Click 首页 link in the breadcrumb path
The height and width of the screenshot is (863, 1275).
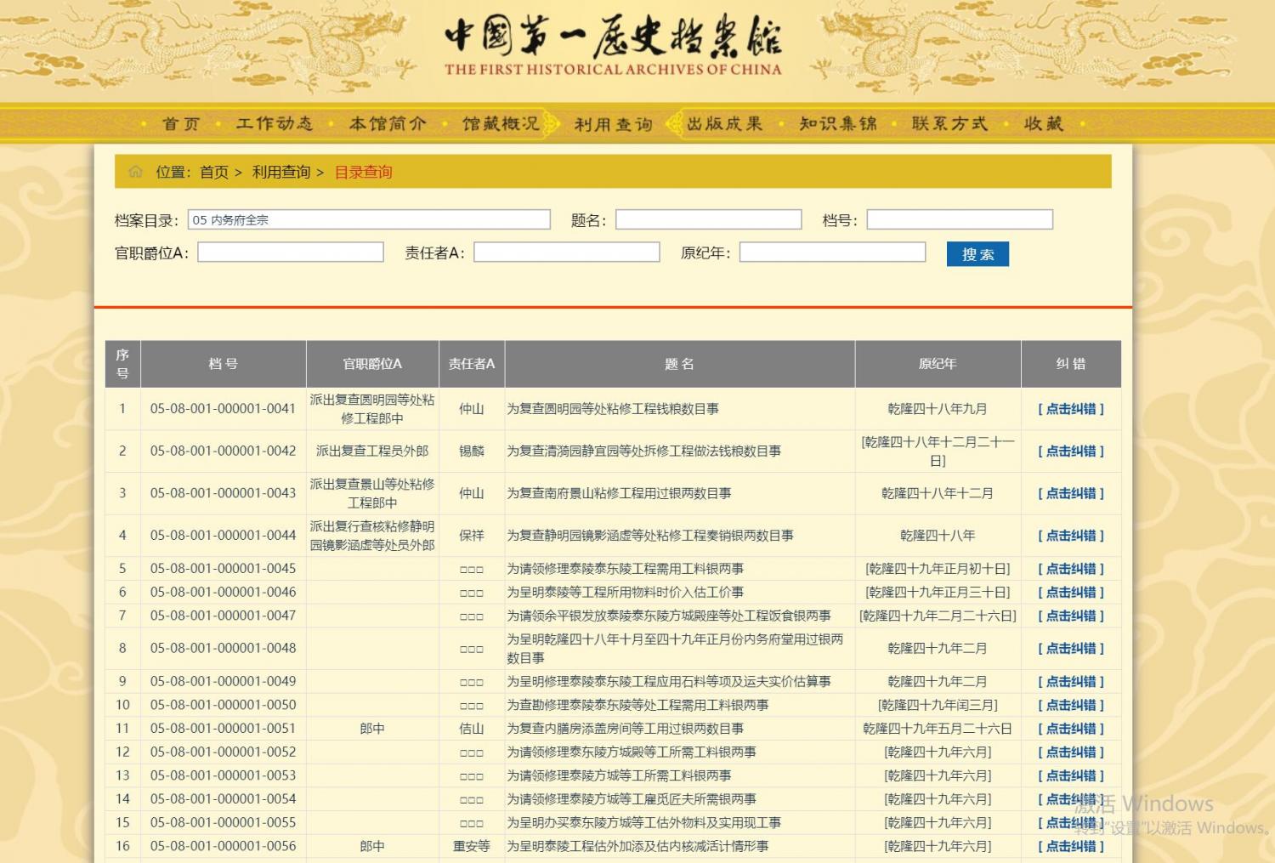click(214, 173)
